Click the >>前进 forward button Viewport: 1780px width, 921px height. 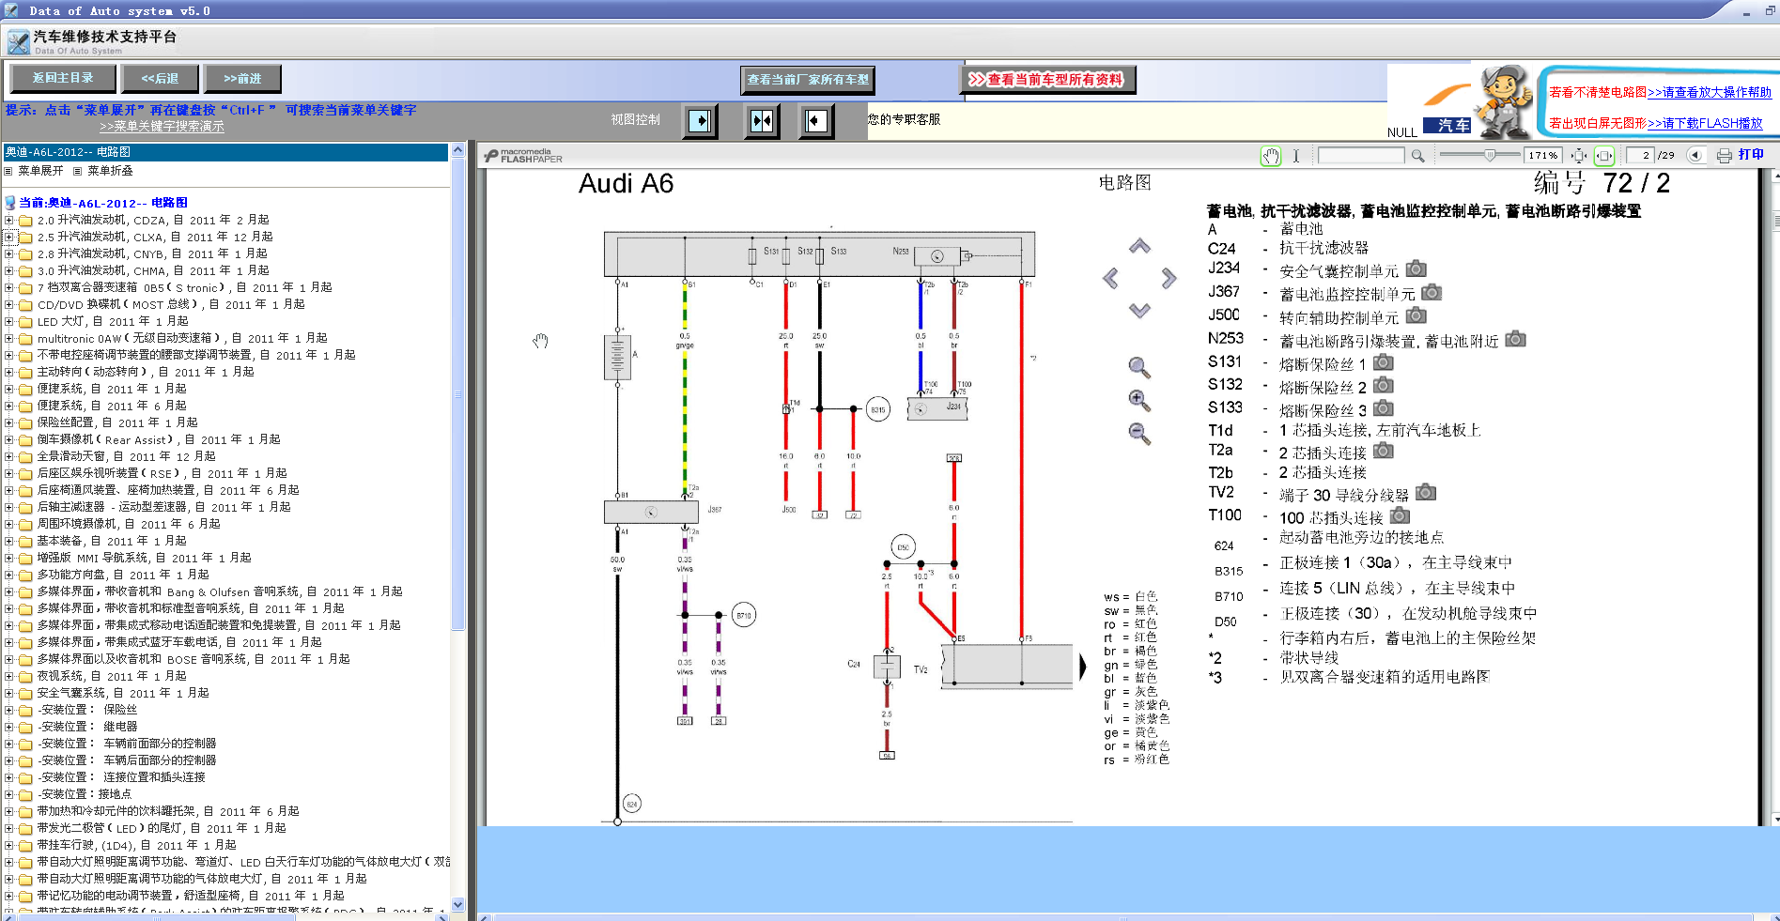[242, 78]
